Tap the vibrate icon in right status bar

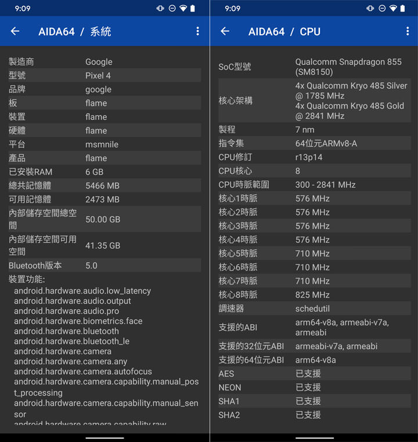[x=370, y=9]
